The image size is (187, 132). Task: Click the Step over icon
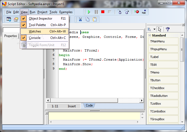point(127,12)
